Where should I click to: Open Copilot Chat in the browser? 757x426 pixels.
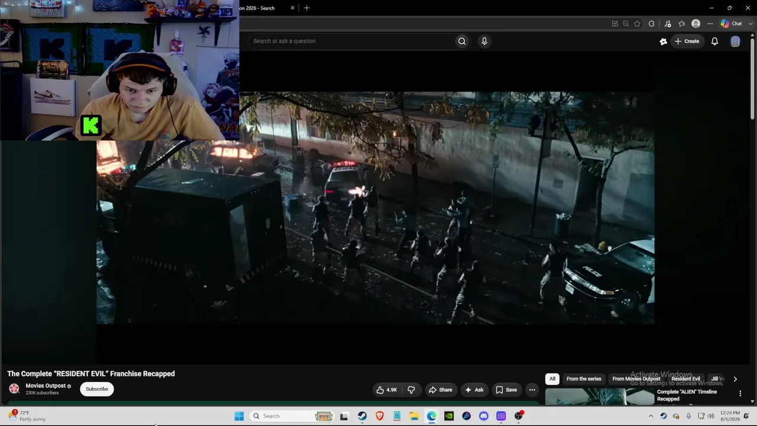pyautogui.click(x=731, y=24)
